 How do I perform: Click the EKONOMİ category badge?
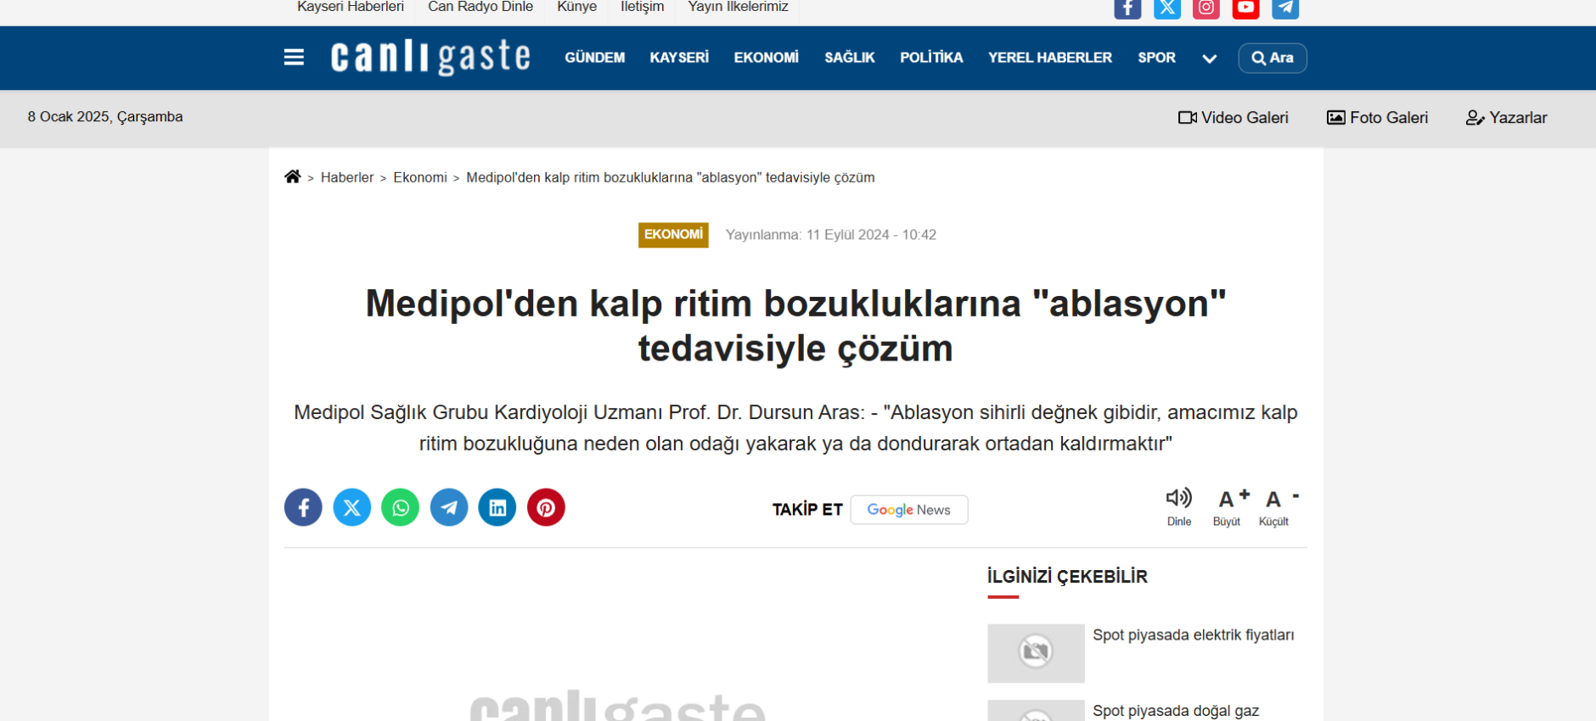673,235
